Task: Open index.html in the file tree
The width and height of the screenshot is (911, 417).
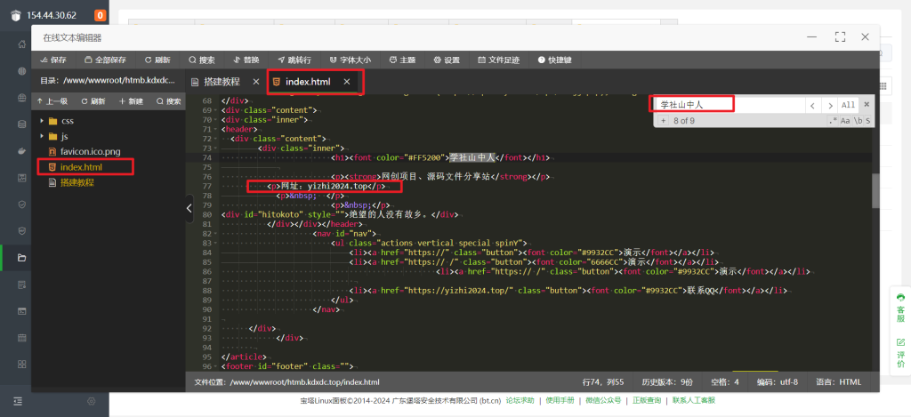Action: (x=76, y=167)
